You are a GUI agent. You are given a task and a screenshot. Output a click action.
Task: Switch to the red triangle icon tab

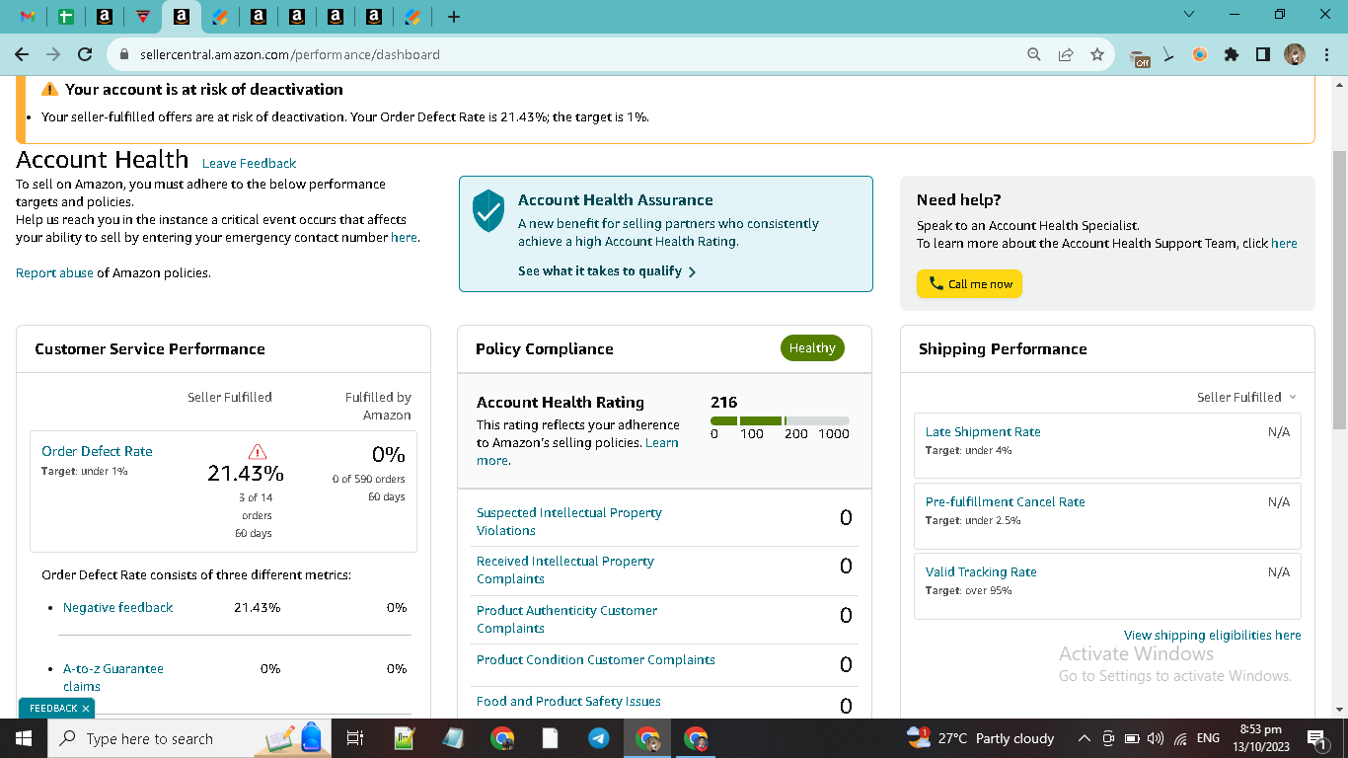[143, 17]
